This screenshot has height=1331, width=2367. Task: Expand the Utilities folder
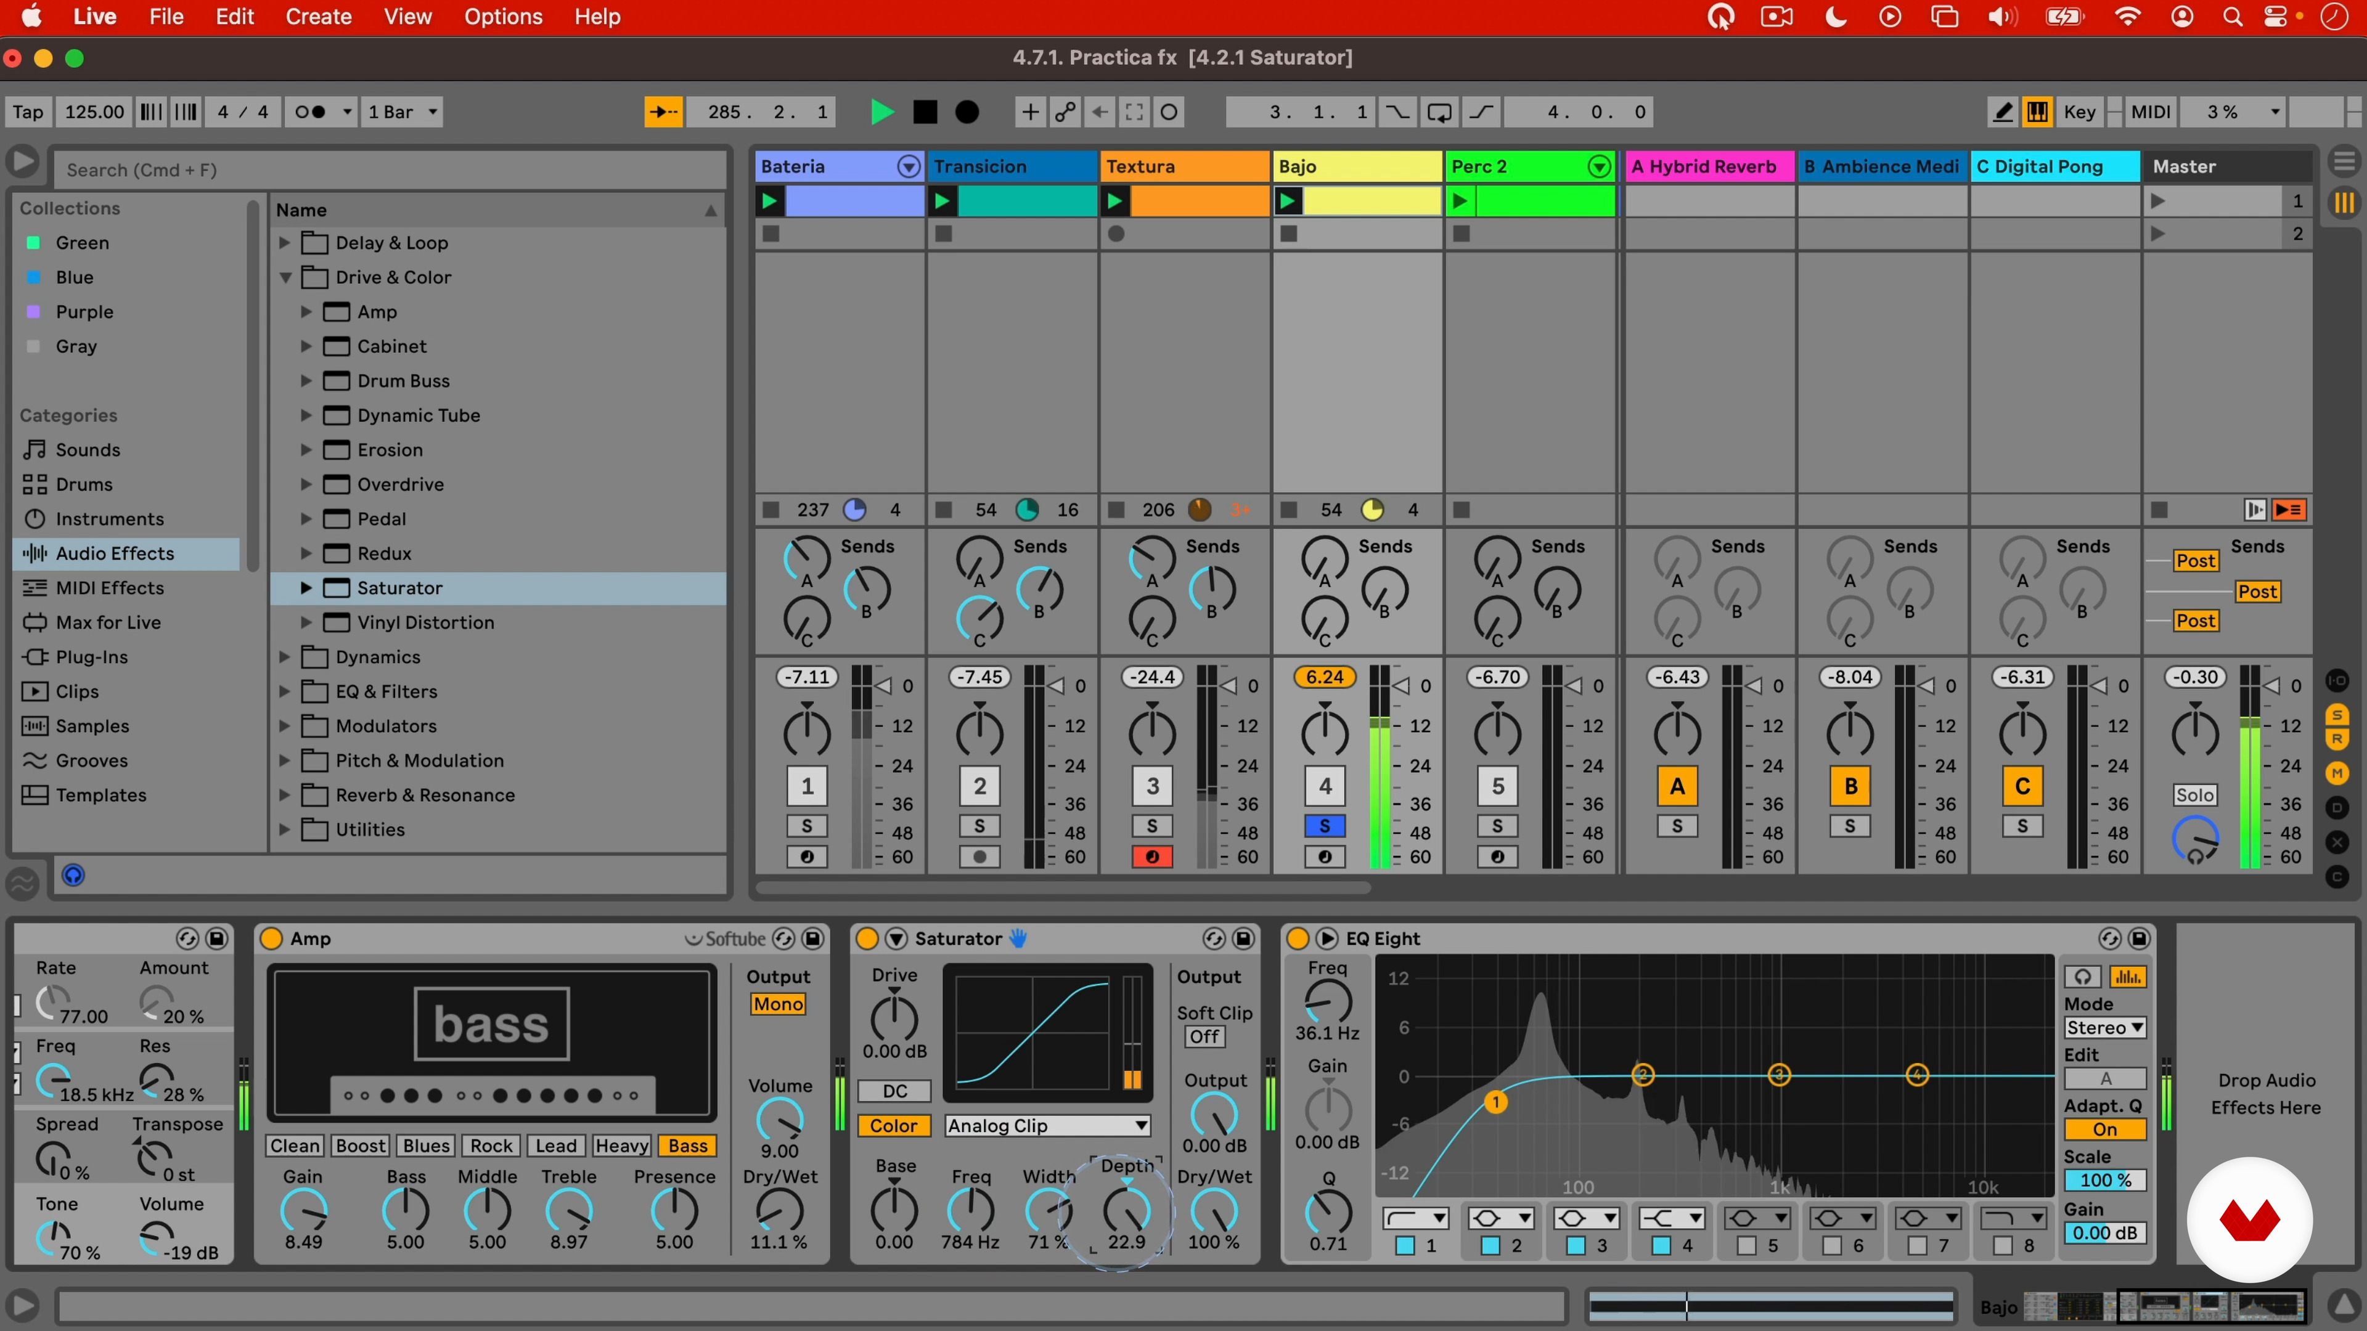(284, 829)
